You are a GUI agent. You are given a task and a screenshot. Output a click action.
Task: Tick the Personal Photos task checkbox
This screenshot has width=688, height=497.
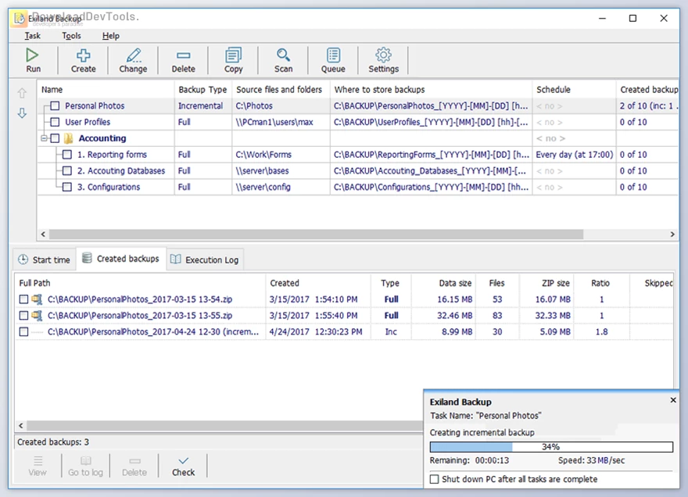pyautogui.click(x=55, y=105)
